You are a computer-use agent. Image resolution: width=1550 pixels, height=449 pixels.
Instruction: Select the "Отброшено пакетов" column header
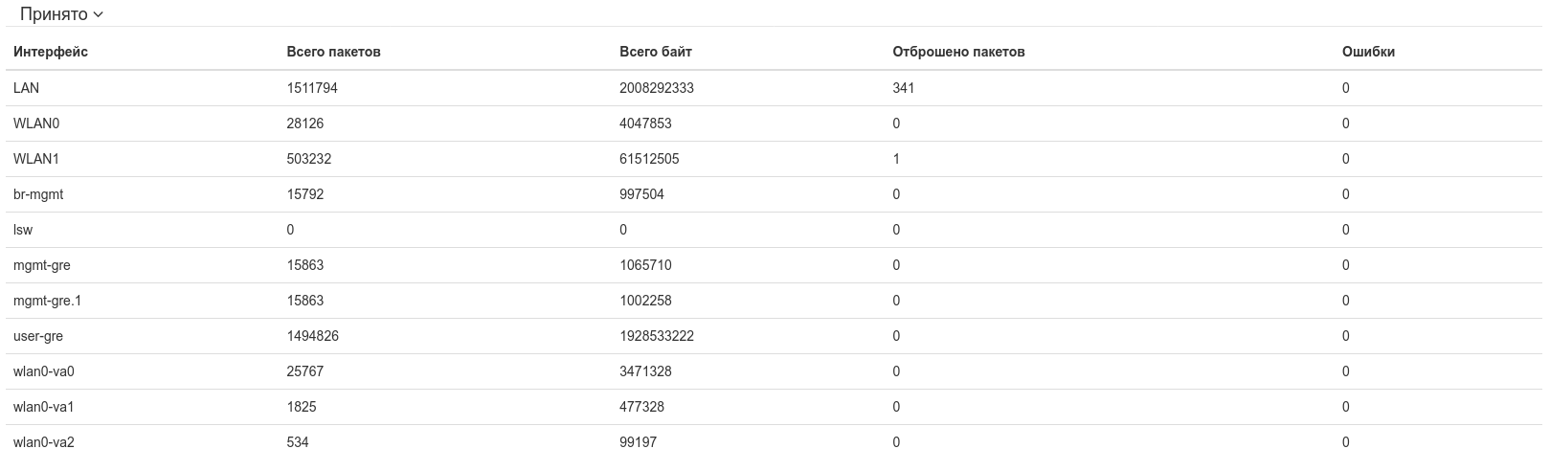coord(958,52)
